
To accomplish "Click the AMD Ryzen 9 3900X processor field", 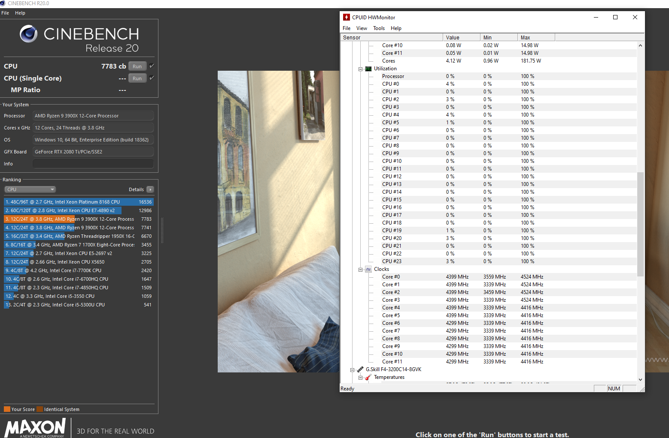I will (x=93, y=116).
